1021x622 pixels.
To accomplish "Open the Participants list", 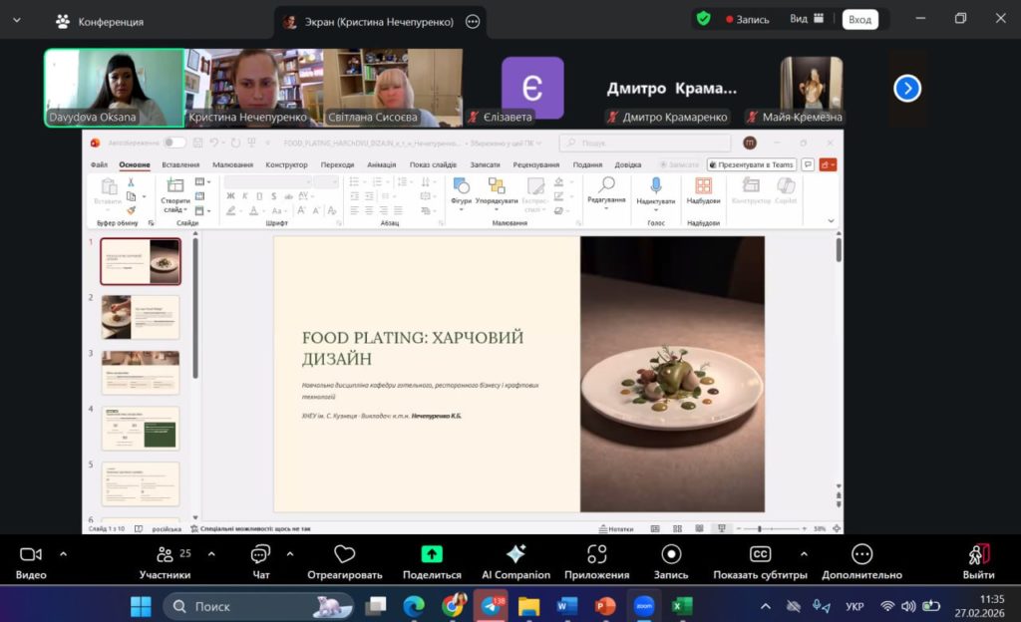I will [x=165, y=555].
